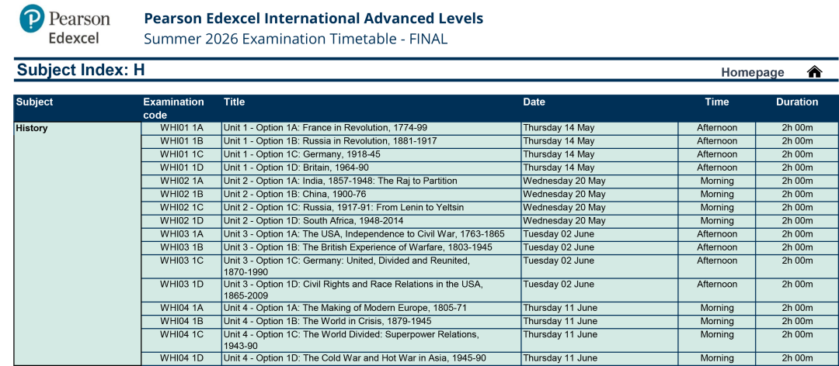The height and width of the screenshot is (366, 839).
Task: Select the Date column header
Action: (x=534, y=102)
